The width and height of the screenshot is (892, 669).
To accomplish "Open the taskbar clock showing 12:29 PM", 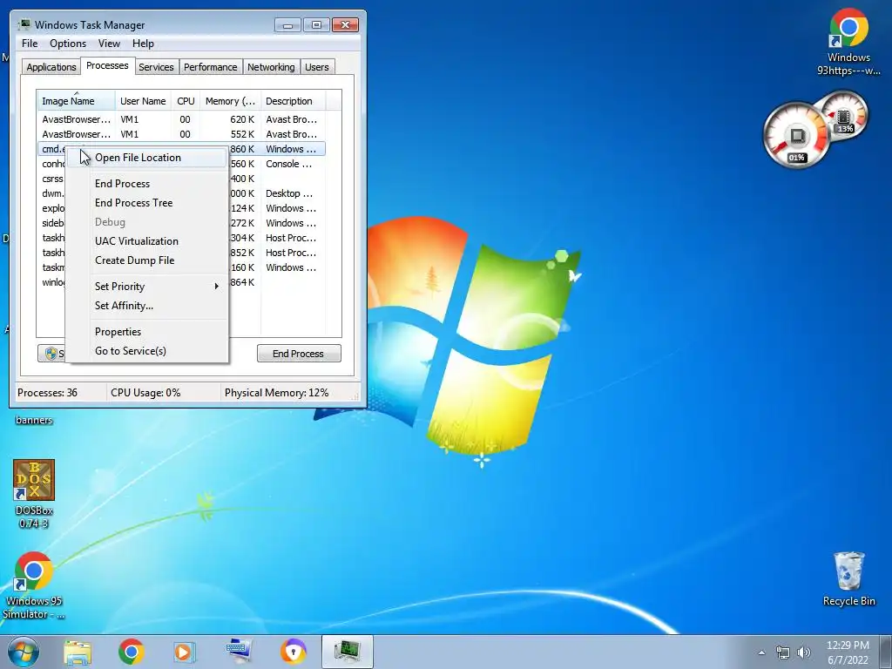I will (x=848, y=652).
